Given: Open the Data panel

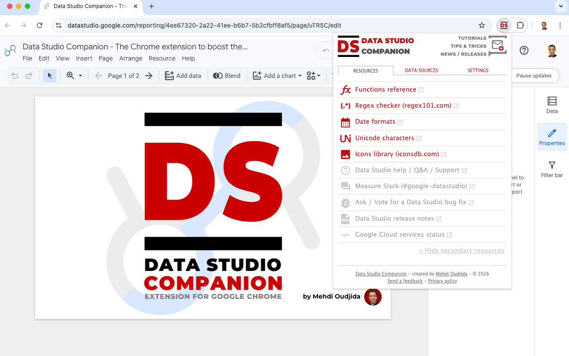Looking at the screenshot, I should (x=552, y=105).
